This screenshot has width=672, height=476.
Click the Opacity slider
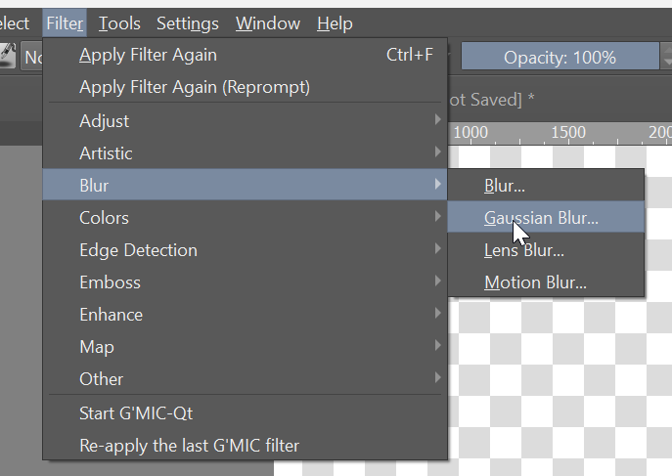click(x=559, y=58)
